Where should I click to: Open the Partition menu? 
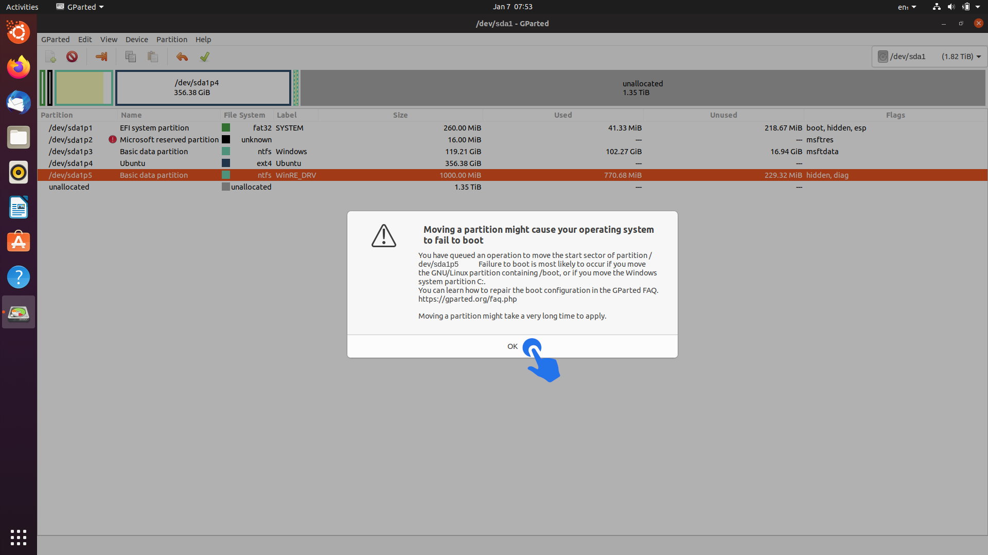coord(171,40)
